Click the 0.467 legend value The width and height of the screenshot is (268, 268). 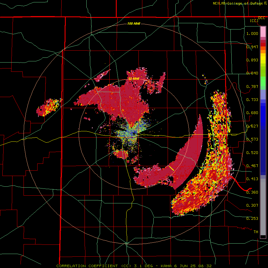coord(252,166)
